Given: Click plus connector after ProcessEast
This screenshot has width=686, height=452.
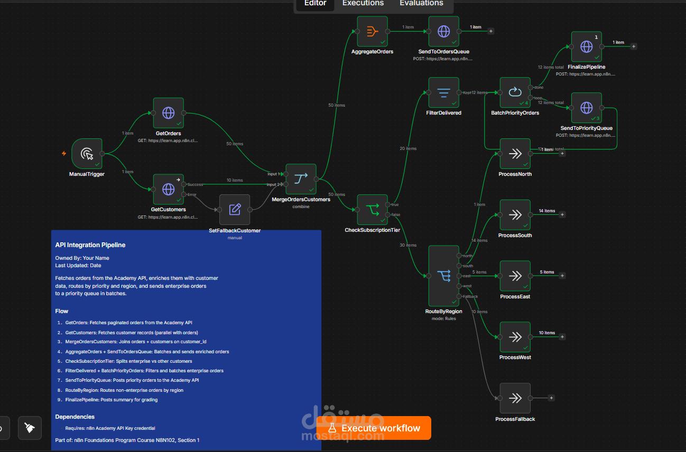Looking at the screenshot, I should coord(562,276).
